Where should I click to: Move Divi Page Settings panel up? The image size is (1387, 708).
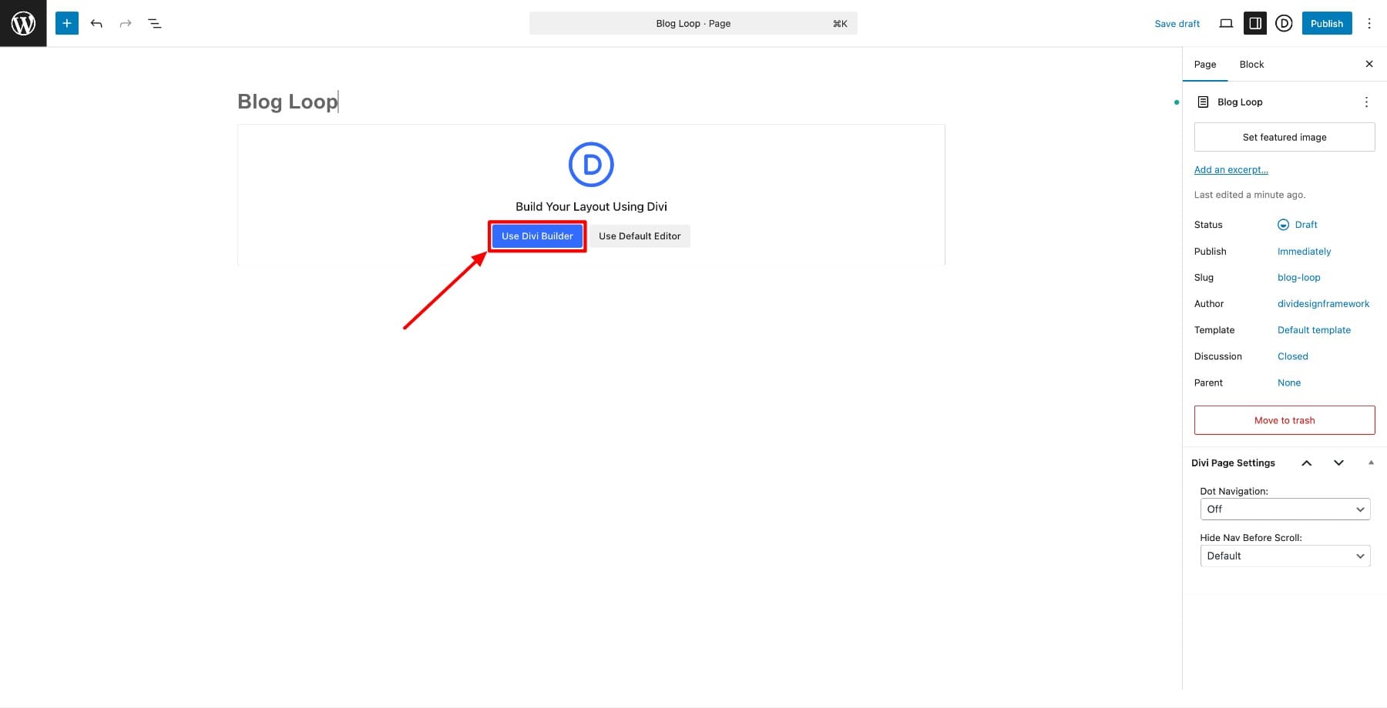pos(1307,463)
